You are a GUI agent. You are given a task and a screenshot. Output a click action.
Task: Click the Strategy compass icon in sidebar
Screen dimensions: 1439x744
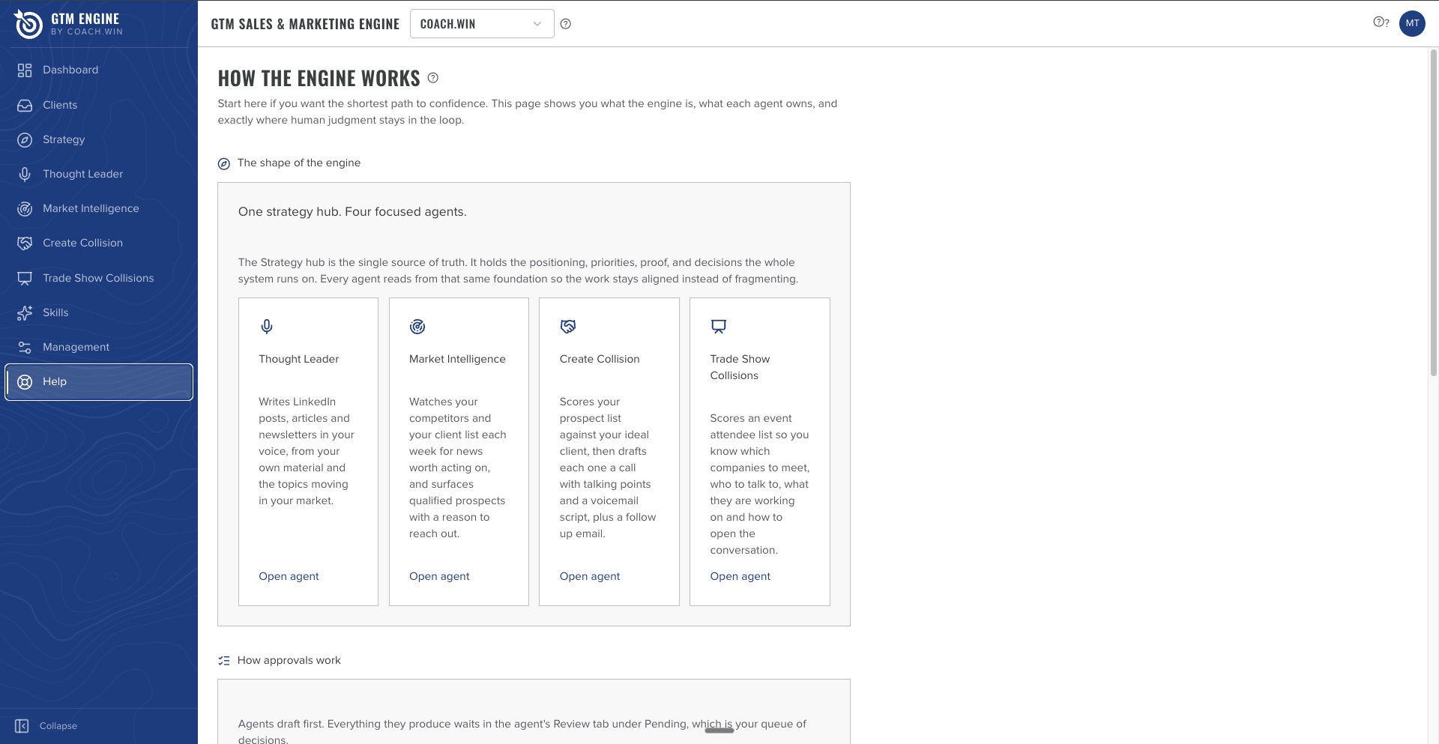click(x=25, y=140)
